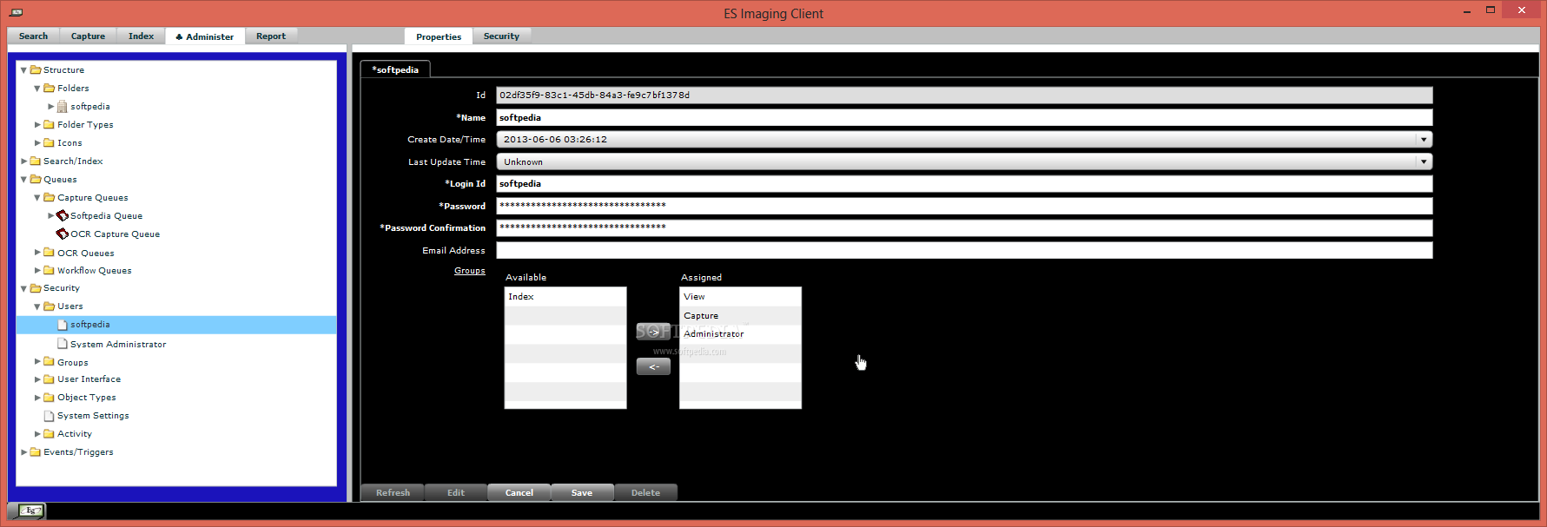Expand the OCR Queues node
This screenshot has height=527, width=1547.
(37, 253)
